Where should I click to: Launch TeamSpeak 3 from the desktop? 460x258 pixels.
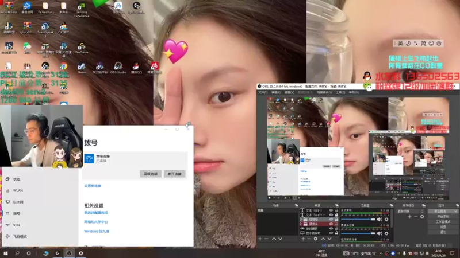click(45, 30)
